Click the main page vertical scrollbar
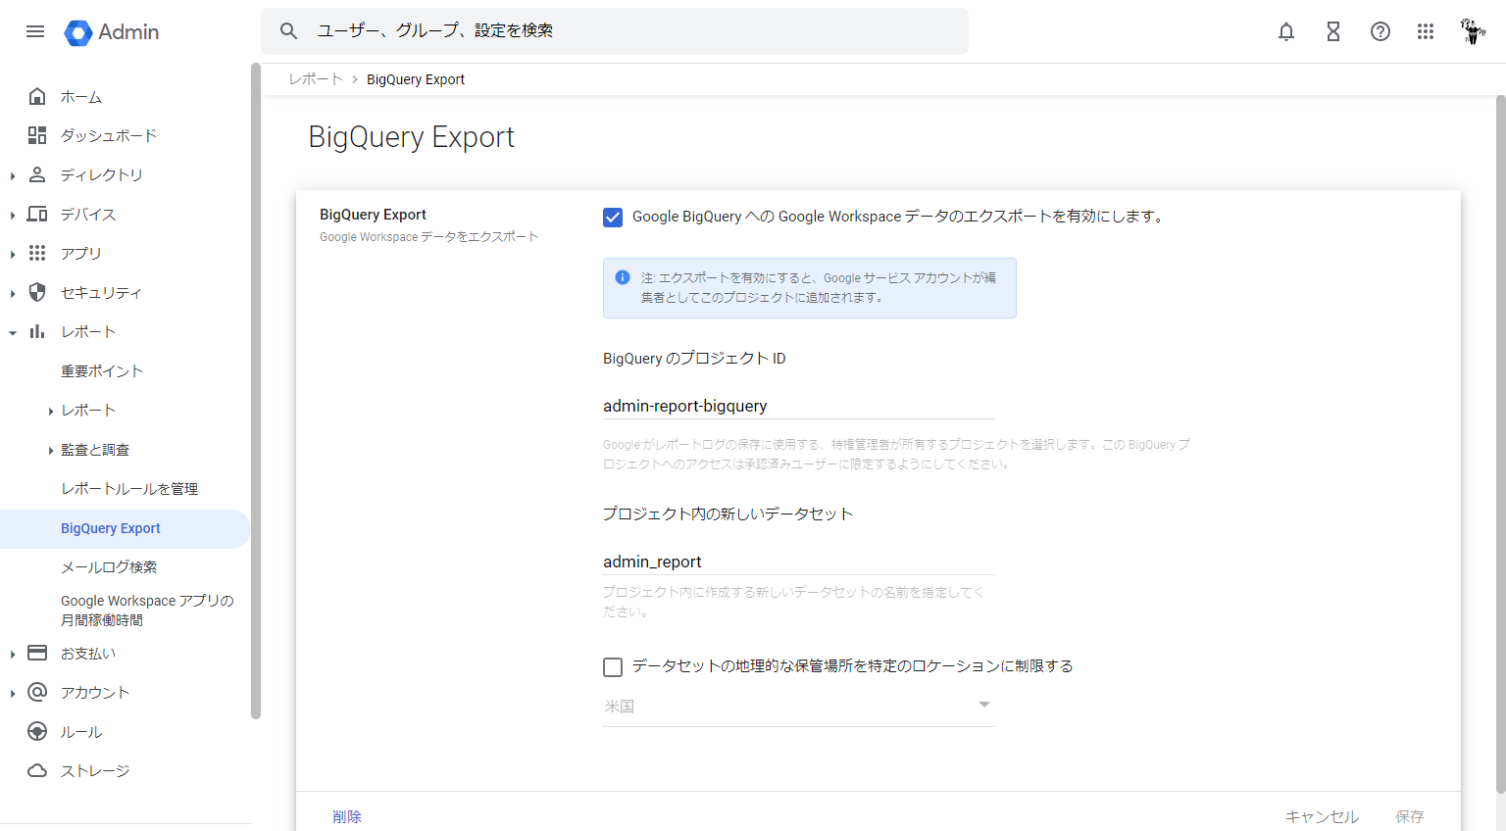This screenshot has width=1506, height=831. [x=1500, y=444]
